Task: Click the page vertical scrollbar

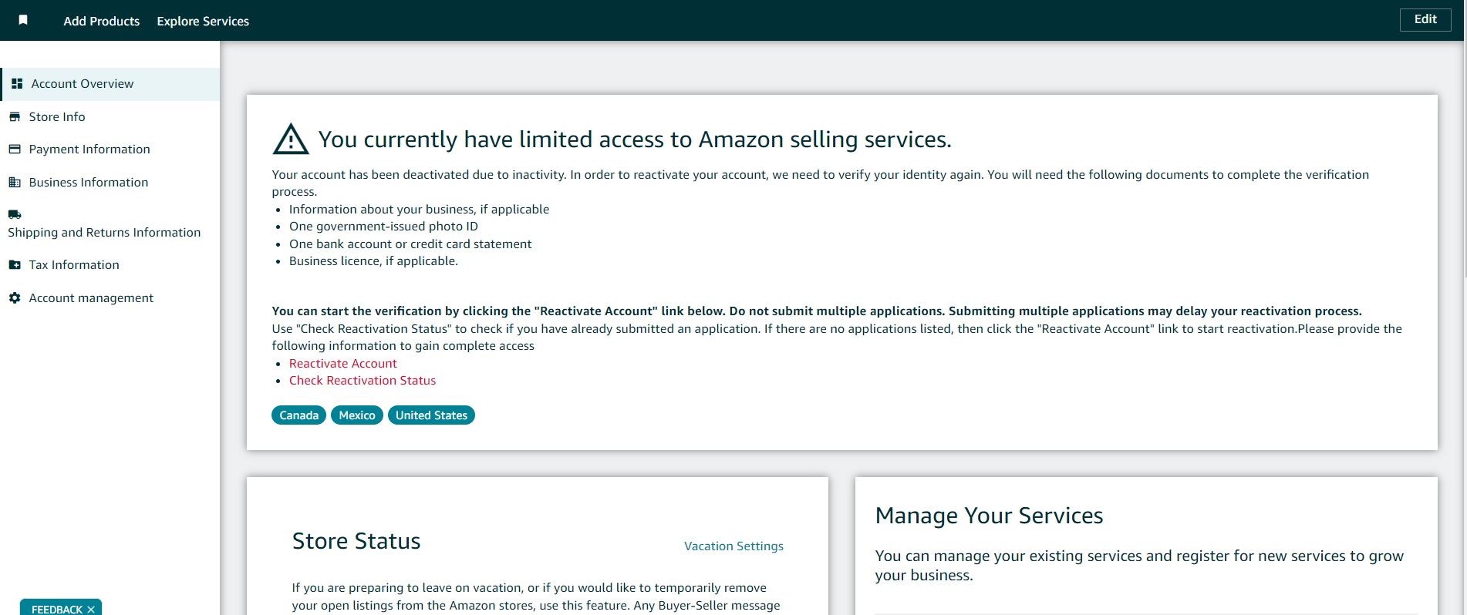Action: click(1463, 308)
